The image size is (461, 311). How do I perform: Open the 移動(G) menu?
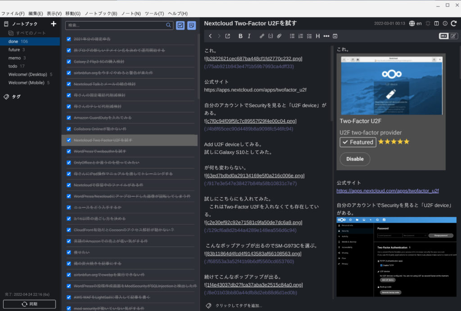click(73, 13)
